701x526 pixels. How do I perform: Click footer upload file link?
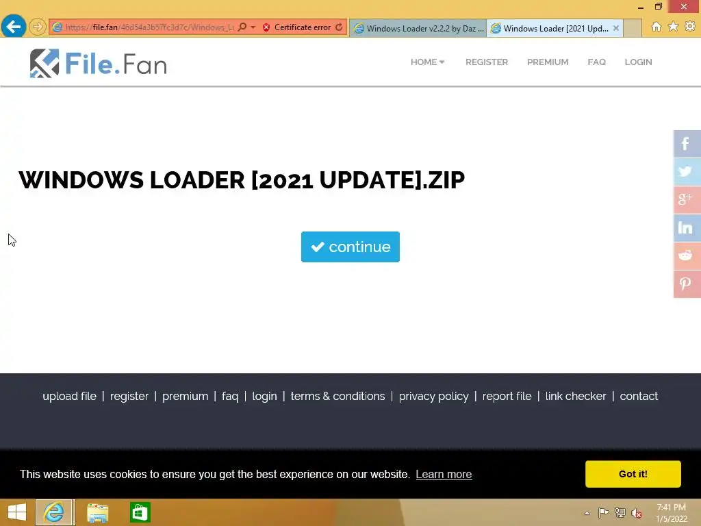(69, 397)
